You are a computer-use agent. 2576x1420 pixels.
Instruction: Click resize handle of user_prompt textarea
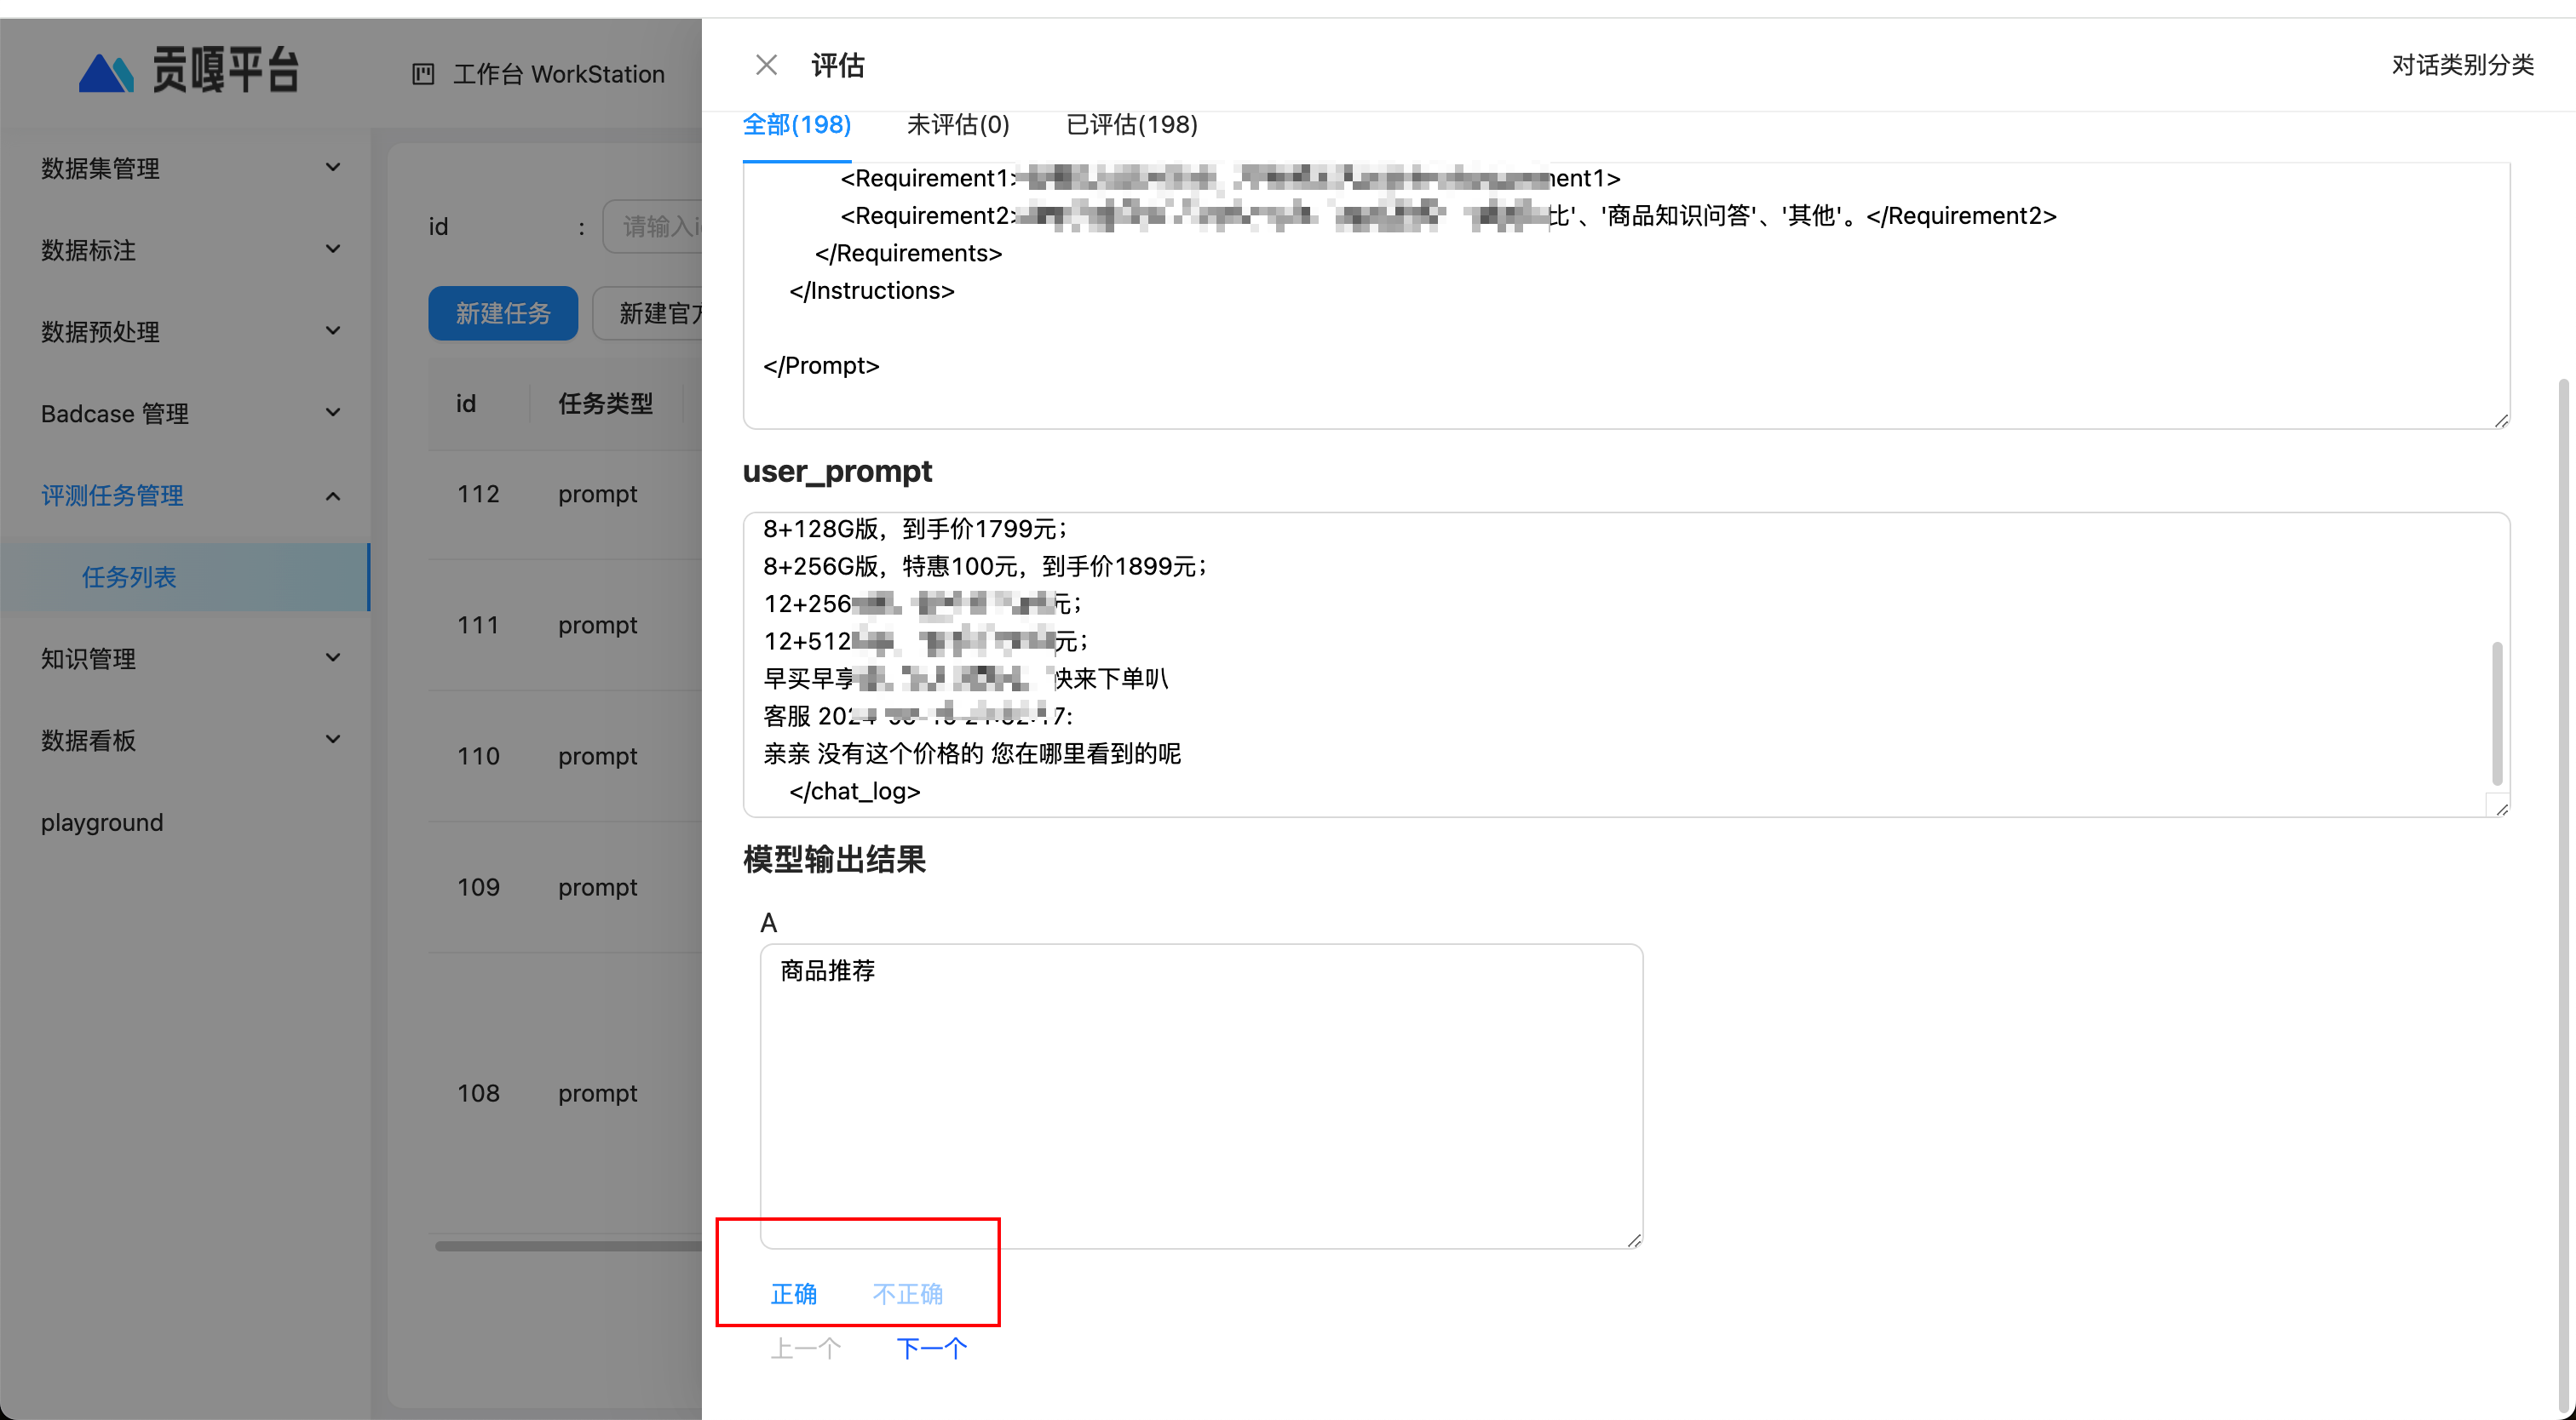[2501, 809]
